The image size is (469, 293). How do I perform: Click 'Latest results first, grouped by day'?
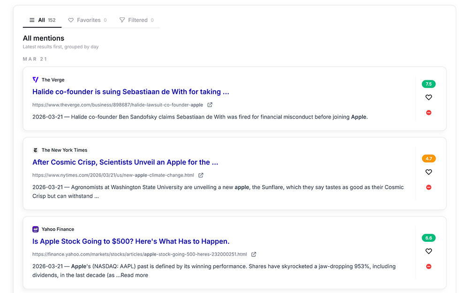tap(61, 47)
